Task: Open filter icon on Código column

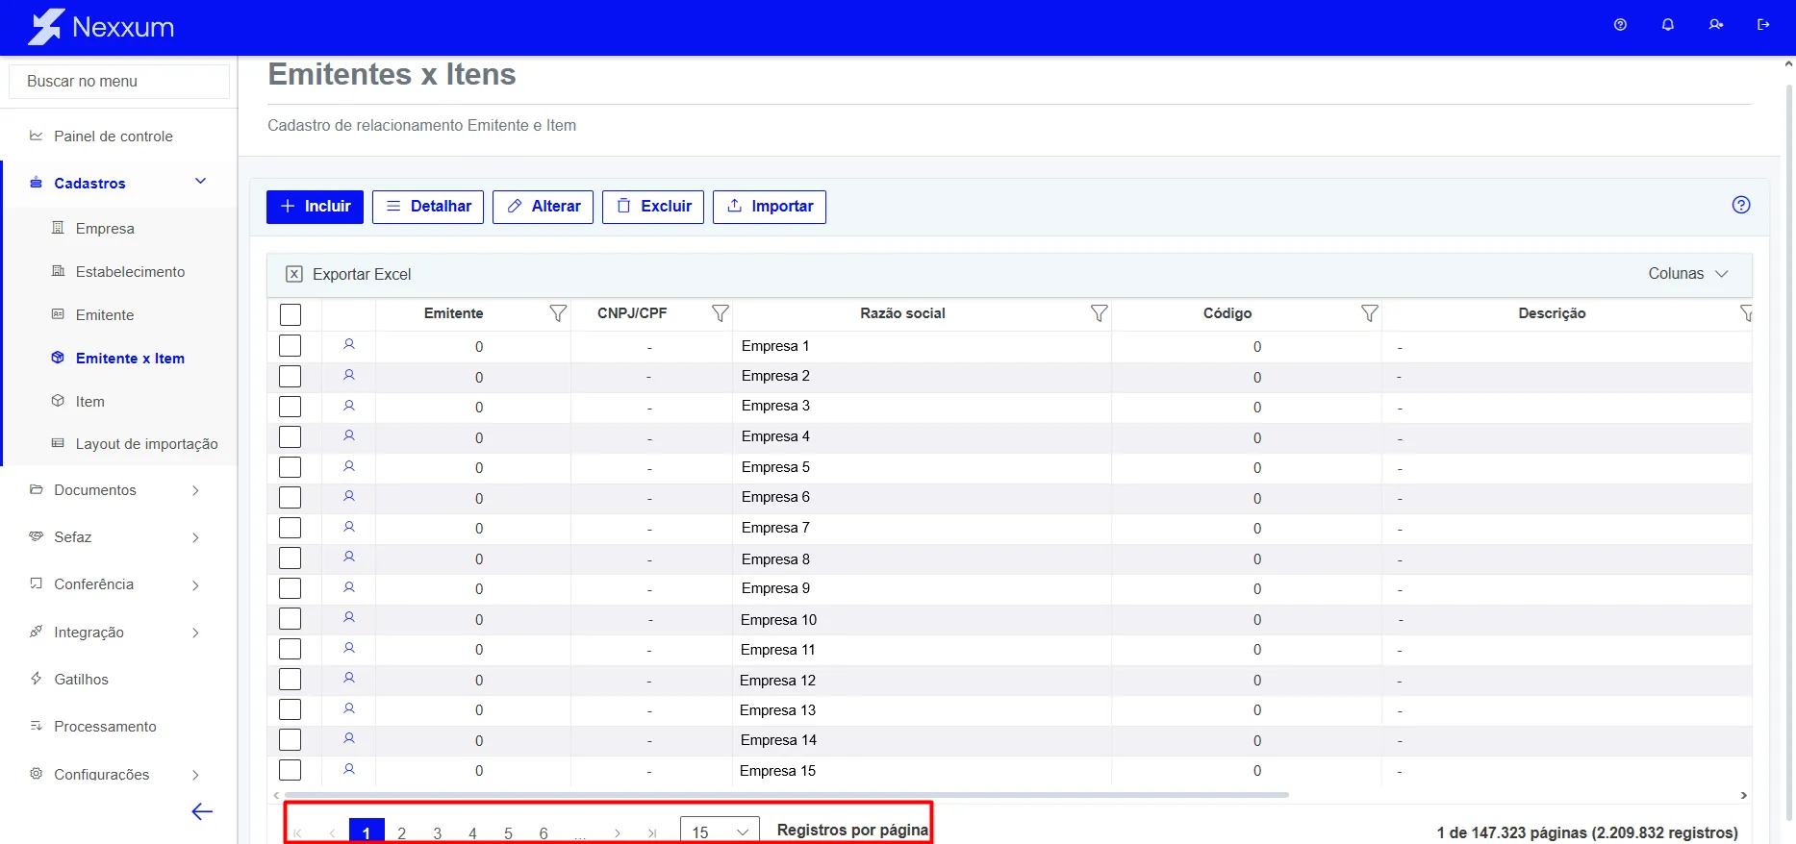Action: click(x=1370, y=313)
